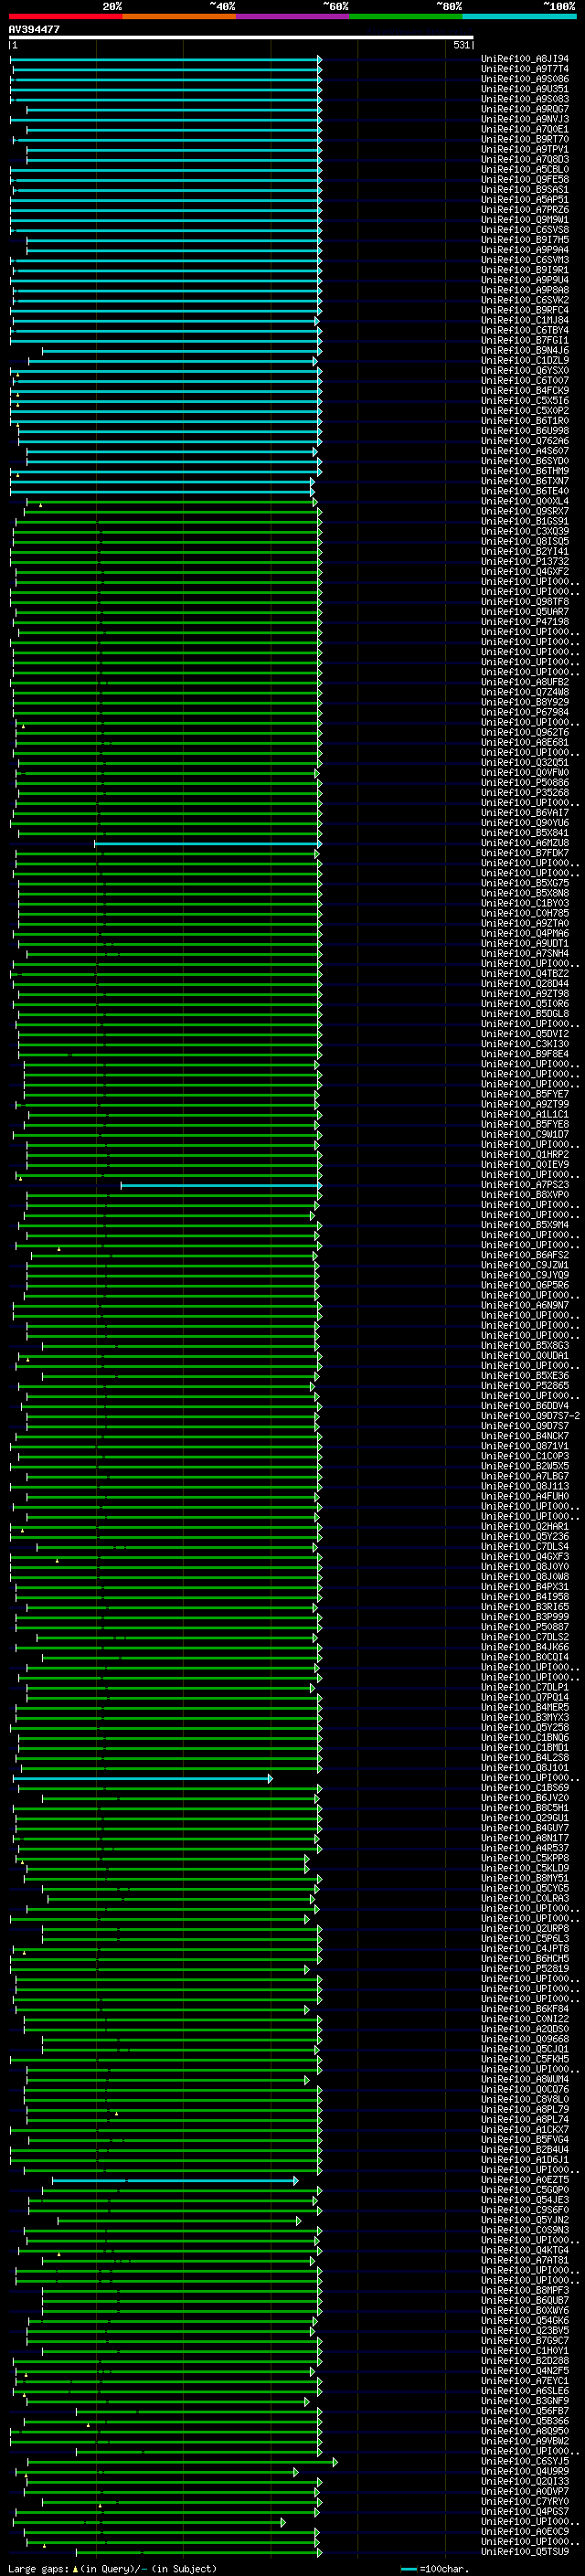The width and height of the screenshot is (585, 2576).
Task: Select hit label UniRef100_Q09668
Action: point(525,2039)
